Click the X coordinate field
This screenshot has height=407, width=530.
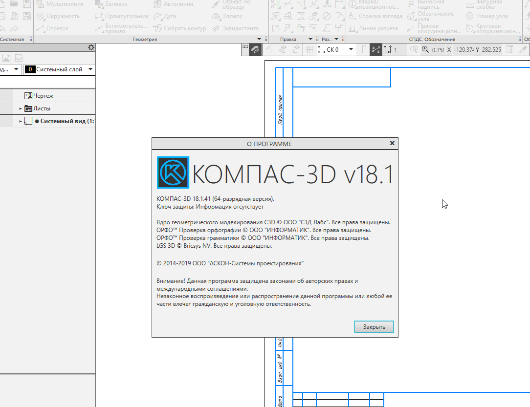(464, 50)
